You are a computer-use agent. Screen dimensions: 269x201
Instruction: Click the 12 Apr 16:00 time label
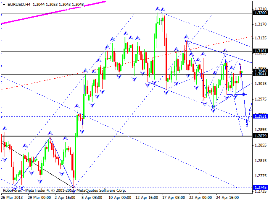pos(147,197)
